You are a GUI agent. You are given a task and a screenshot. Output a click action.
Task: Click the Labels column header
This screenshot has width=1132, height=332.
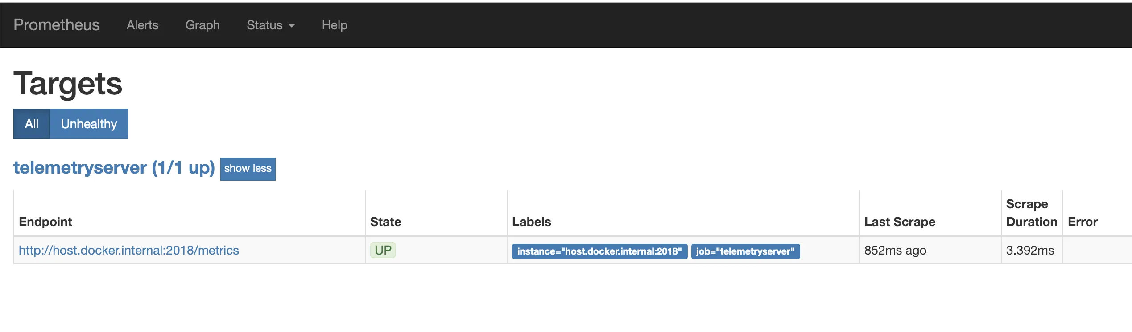click(531, 222)
